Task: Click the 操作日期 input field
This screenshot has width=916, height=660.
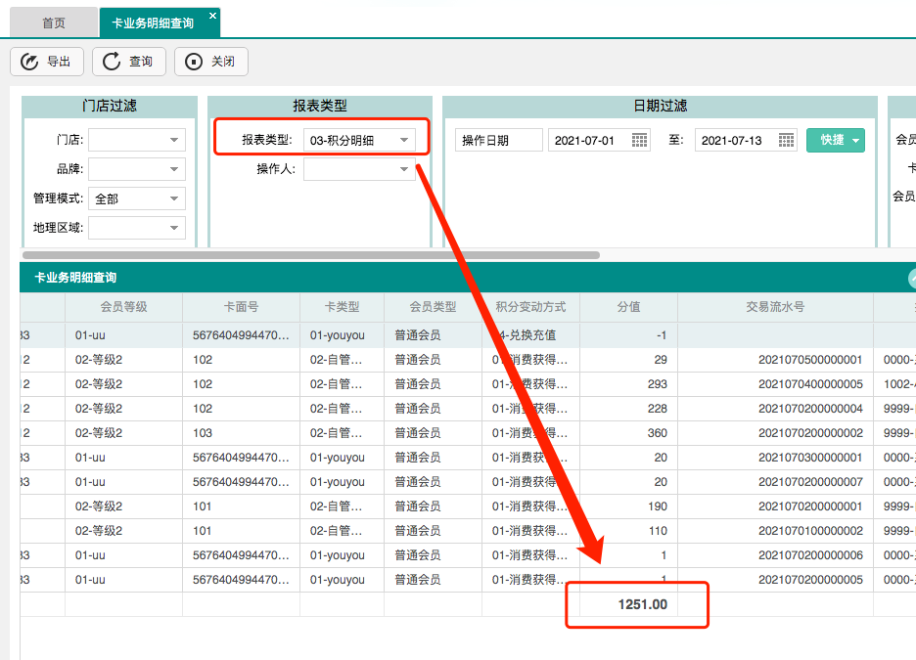Action: pos(499,139)
